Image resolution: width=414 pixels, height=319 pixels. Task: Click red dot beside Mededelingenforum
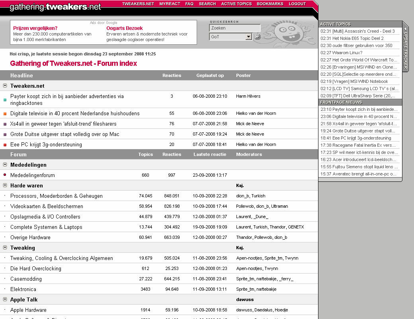click(x=5, y=175)
